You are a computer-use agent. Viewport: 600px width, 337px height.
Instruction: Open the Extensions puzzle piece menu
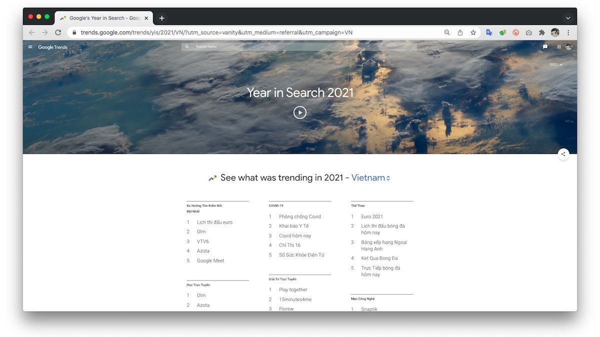pos(541,32)
